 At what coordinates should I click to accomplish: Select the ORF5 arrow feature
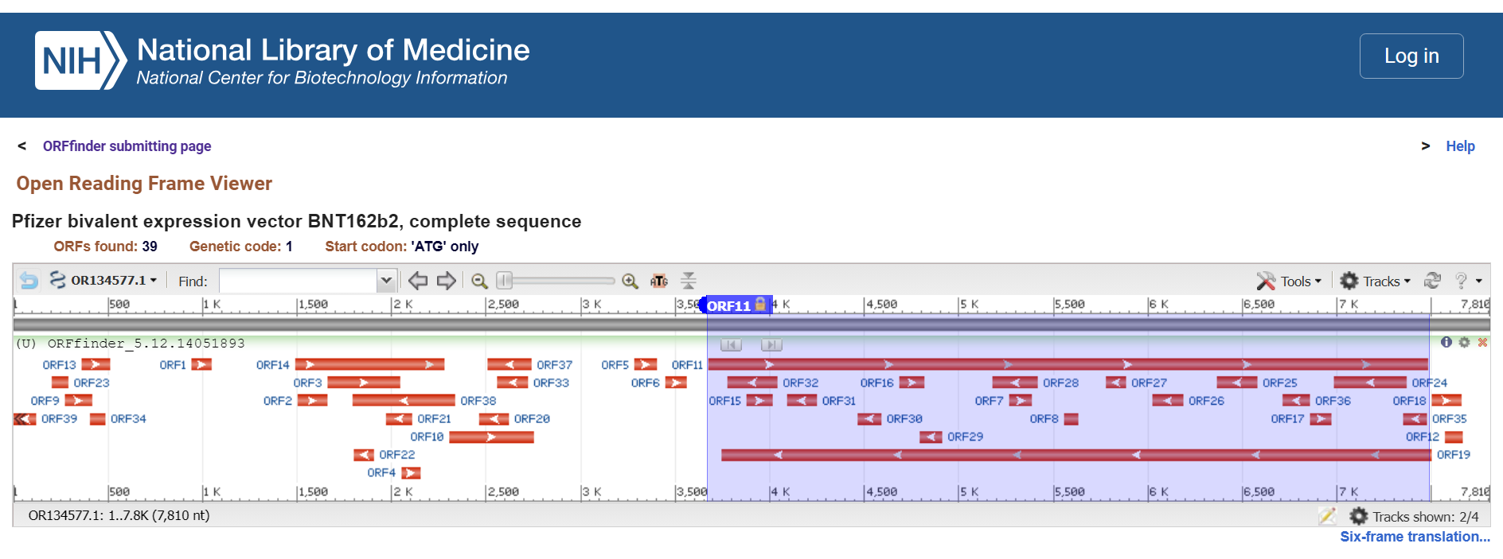[646, 365]
